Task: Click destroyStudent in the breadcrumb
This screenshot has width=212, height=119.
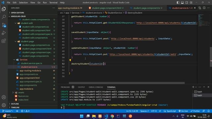Action: coord(135,13)
